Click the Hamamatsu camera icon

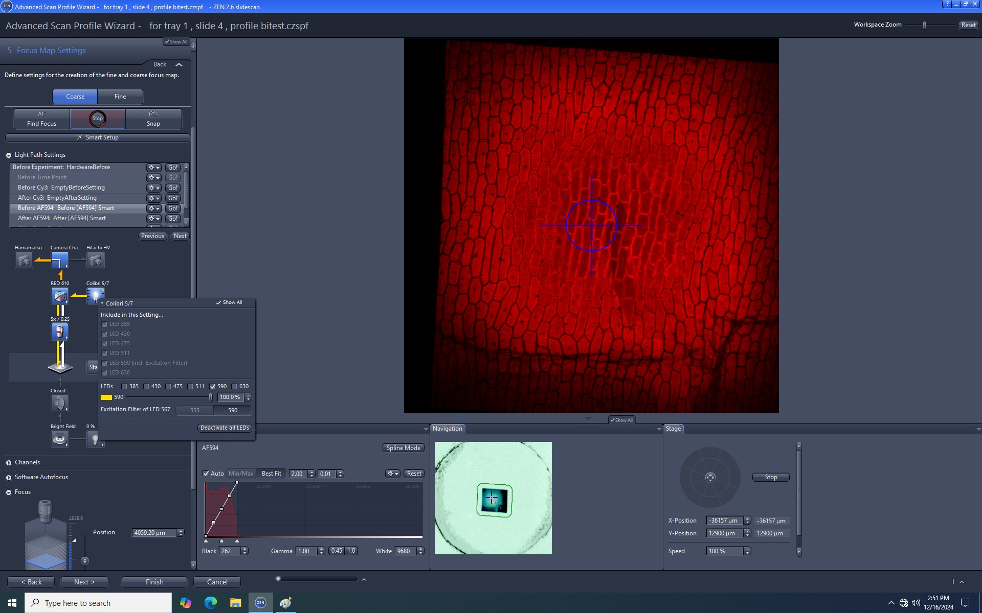24,261
